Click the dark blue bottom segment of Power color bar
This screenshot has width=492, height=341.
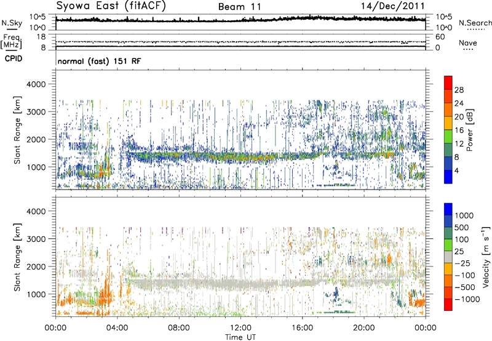pos(448,177)
